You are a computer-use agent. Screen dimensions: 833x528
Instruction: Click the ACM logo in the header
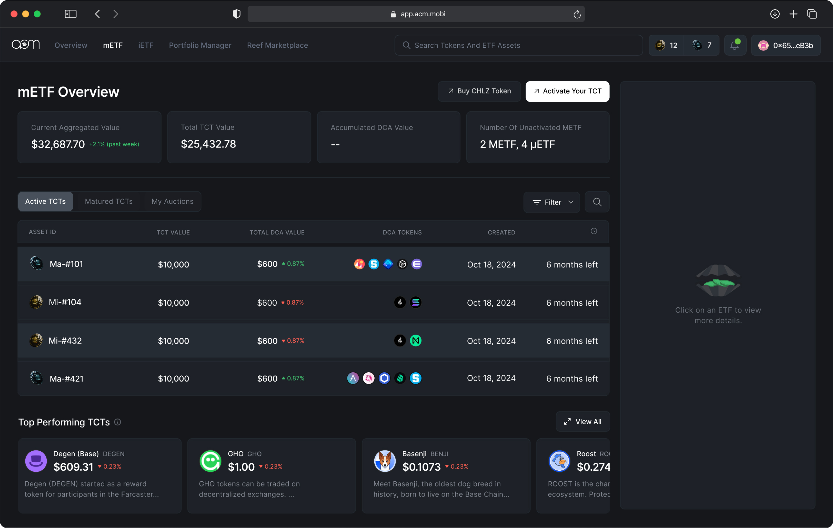coord(26,45)
